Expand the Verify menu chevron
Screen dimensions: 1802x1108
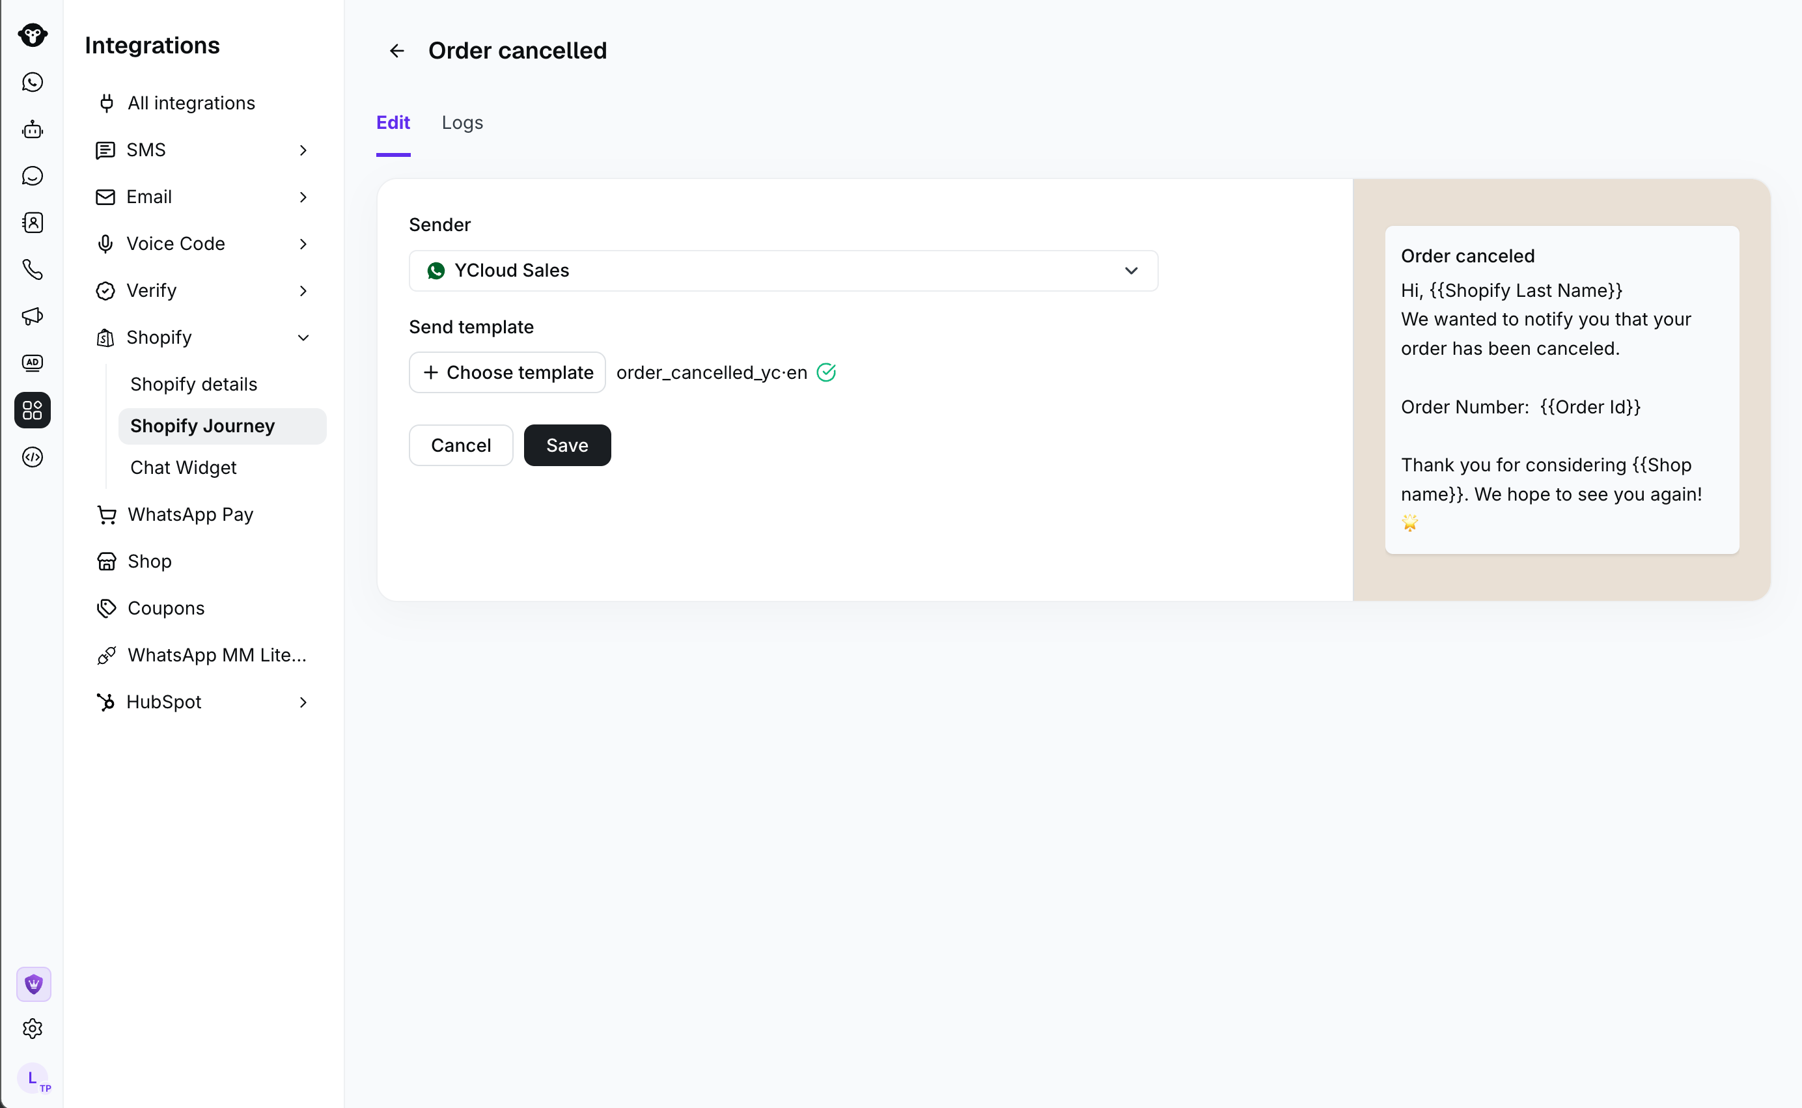coord(303,291)
